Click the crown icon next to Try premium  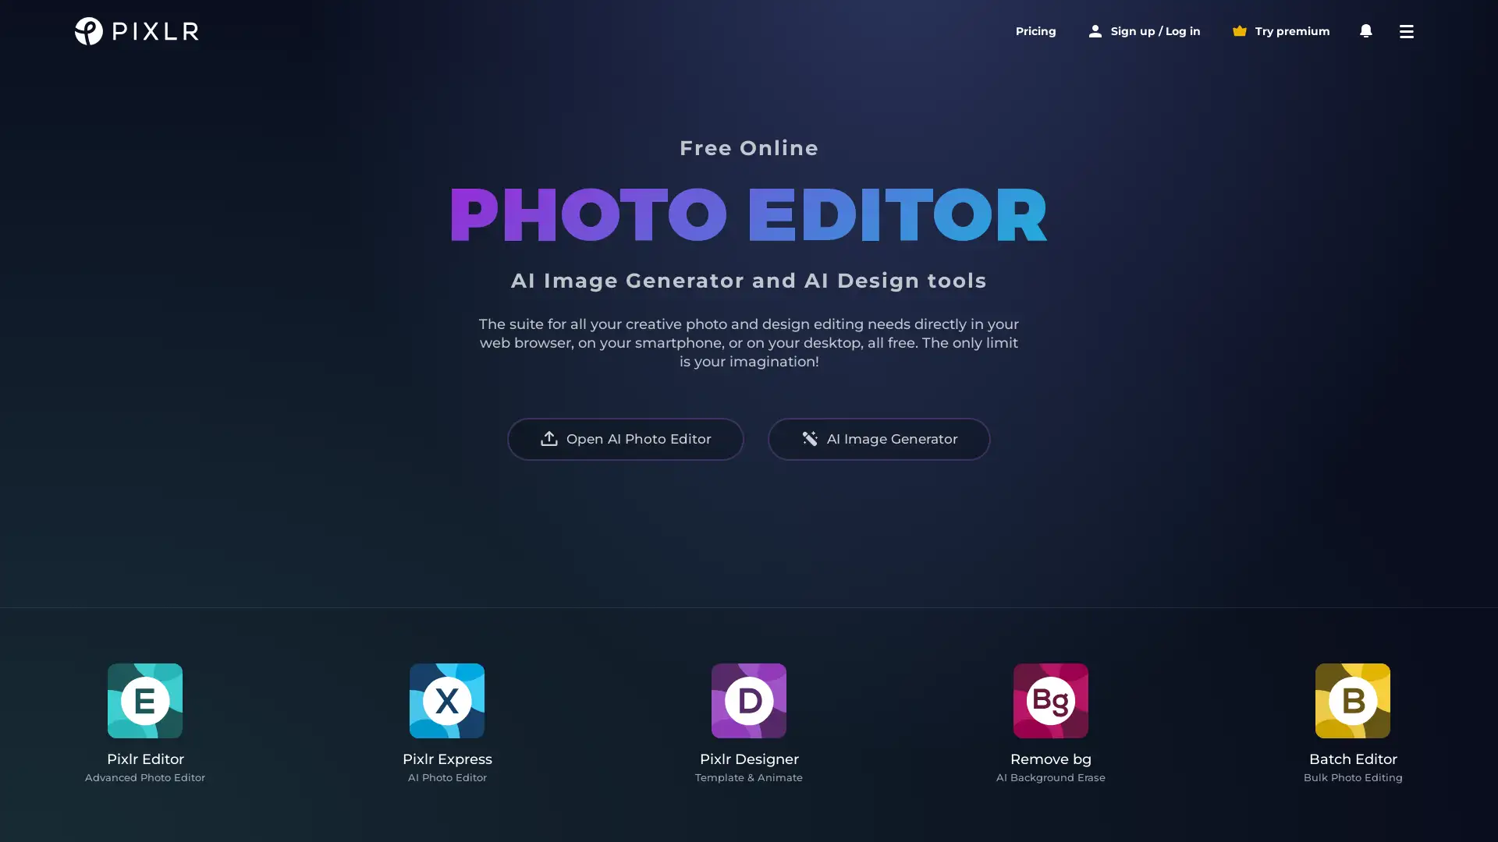click(x=1240, y=31)
